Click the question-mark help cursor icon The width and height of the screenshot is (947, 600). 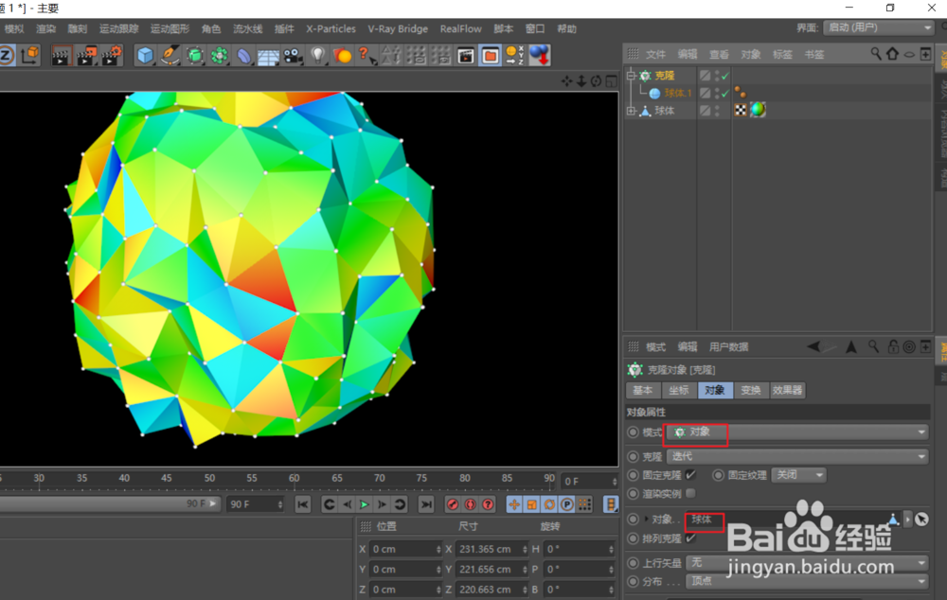coord(366,56)
